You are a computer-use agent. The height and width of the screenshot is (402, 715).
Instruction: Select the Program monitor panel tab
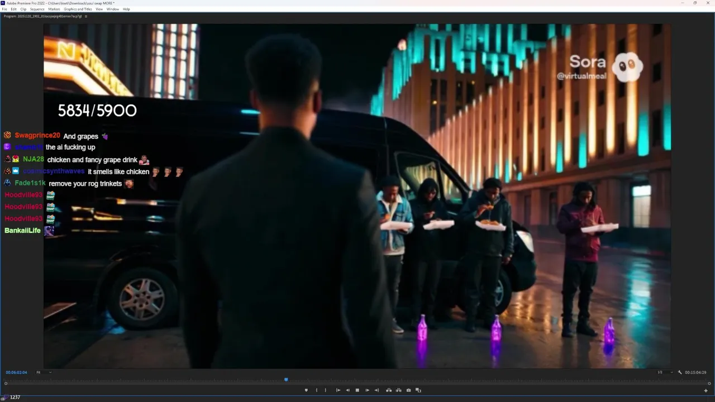coord(42,16)
